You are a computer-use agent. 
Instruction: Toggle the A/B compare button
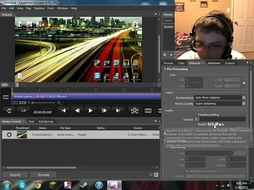23,111
